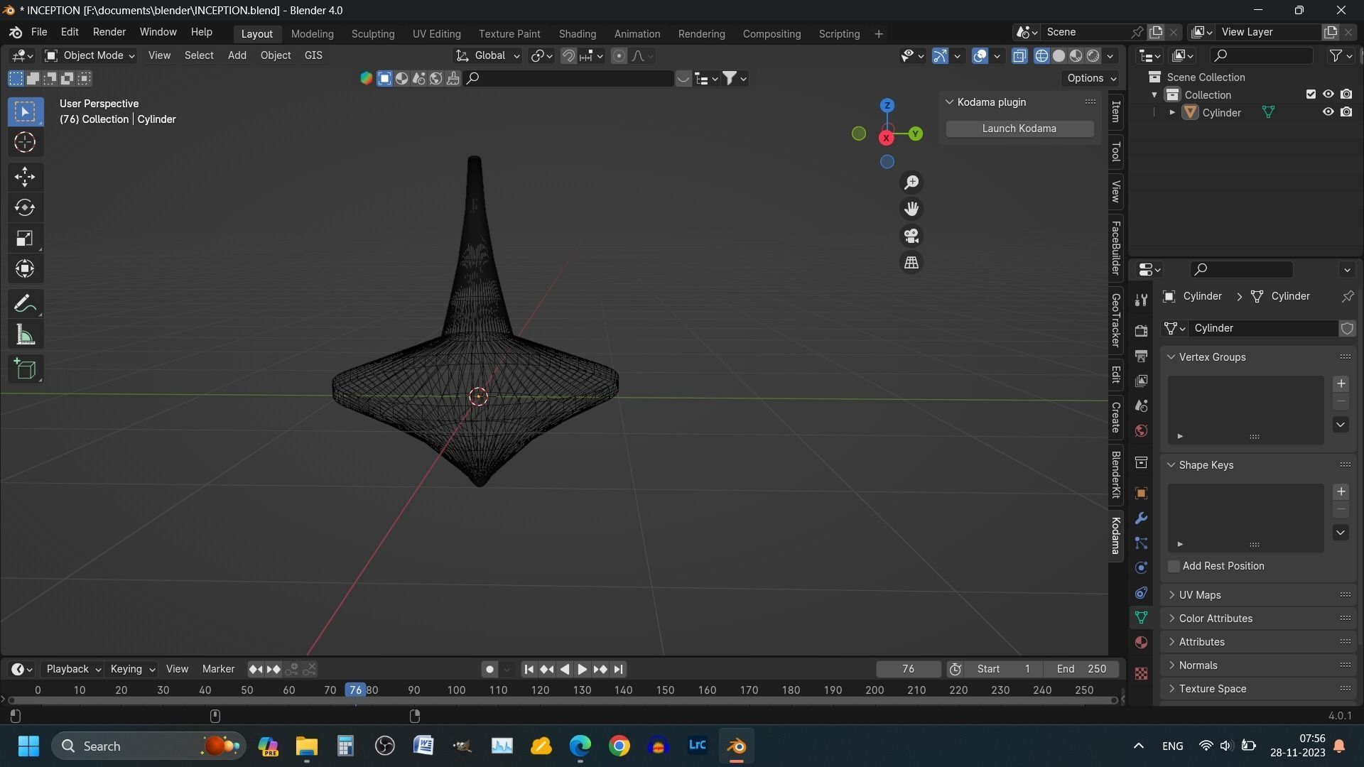Add a new vertex group with plus
Image resolution: width=1364 pixels, height=767 pixels.
(x=1341, y=383)
